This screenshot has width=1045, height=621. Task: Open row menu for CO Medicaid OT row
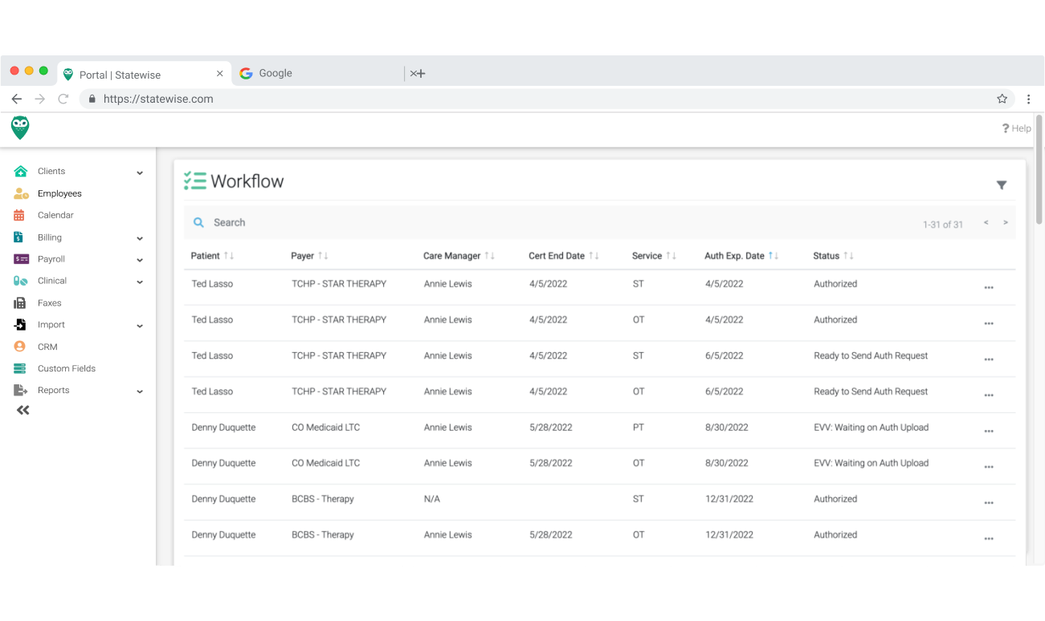pos(989,467)
